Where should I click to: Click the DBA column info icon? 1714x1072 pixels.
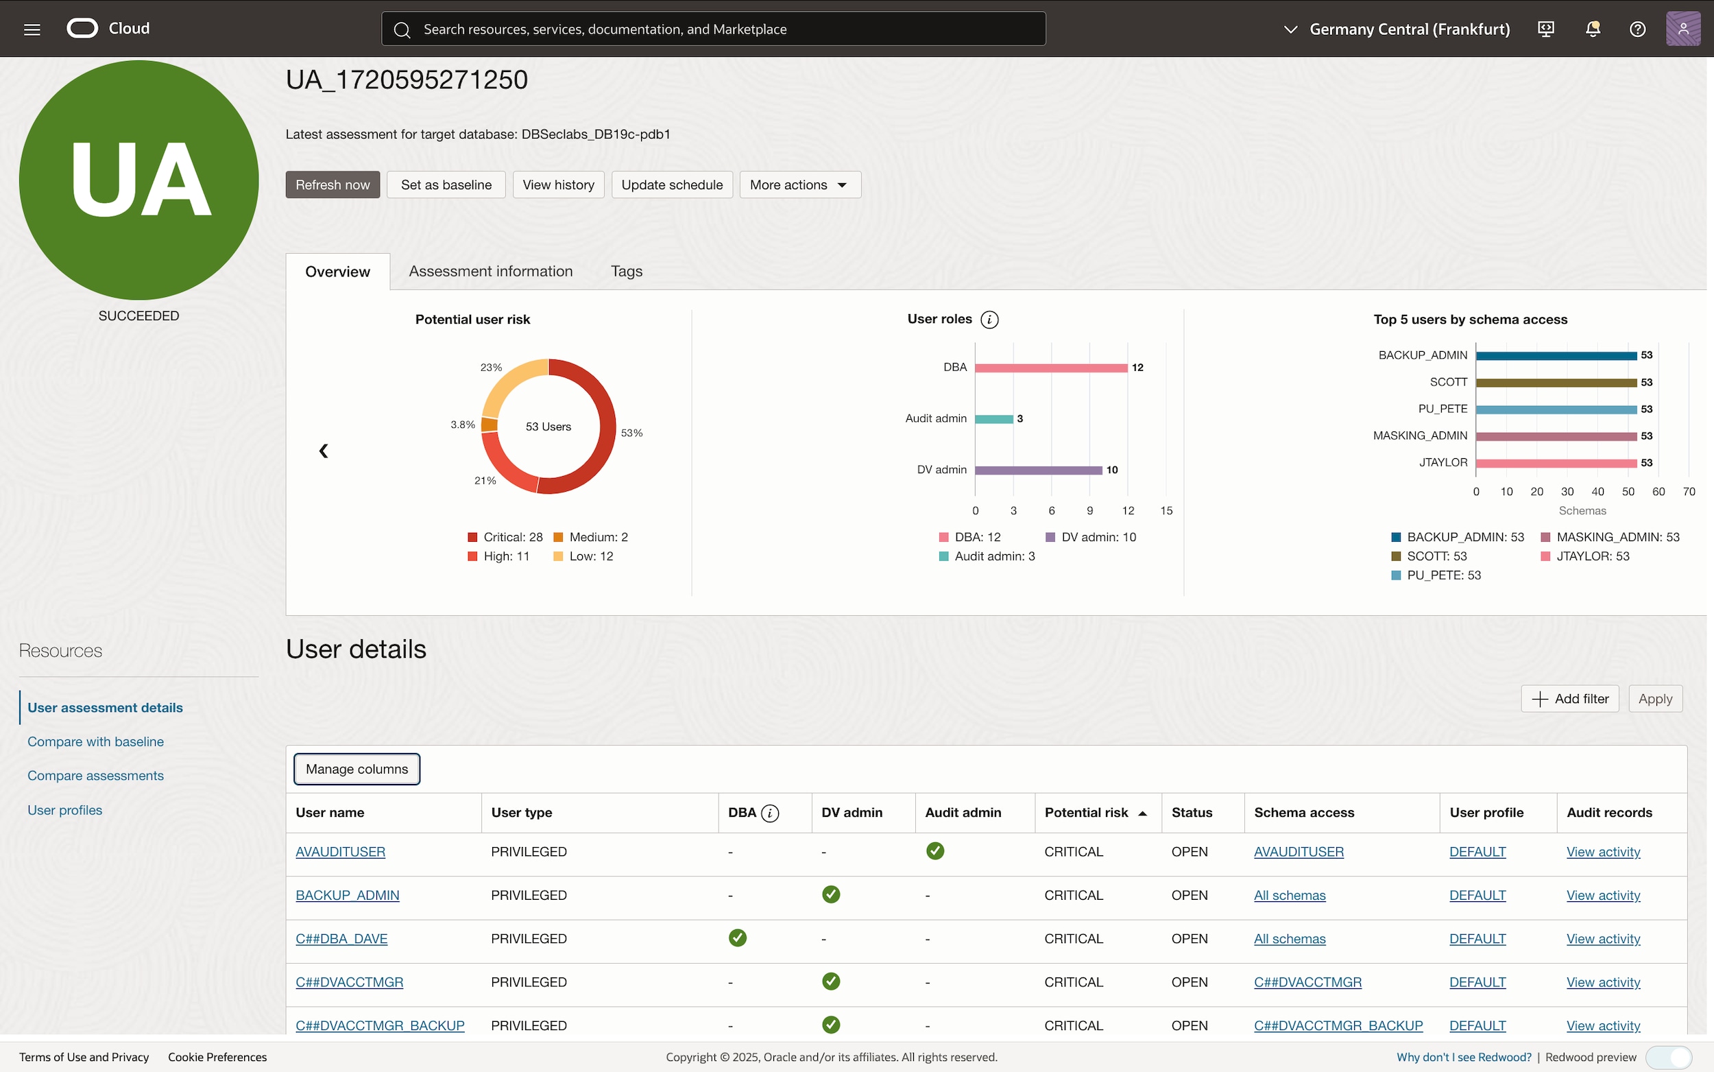pyautogui.click(x=769, y=813)
